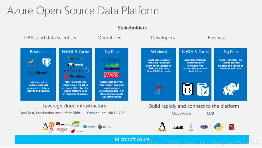Screen dimensions: 262x148
Task: Click the FreeBSD logo
Action: (77, 131)
